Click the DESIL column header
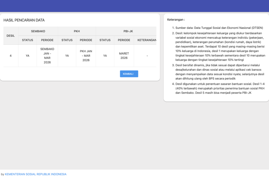This screenshot has width=269, height=179. tap(11, 36)
